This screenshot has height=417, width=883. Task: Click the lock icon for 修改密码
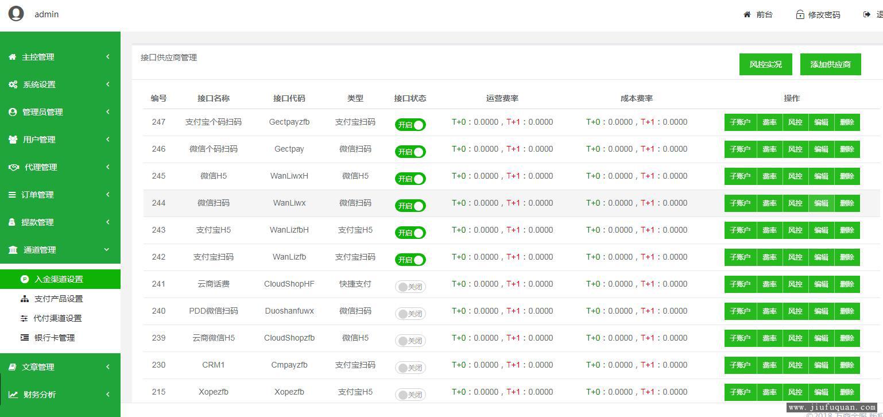[x=800, y=14]
